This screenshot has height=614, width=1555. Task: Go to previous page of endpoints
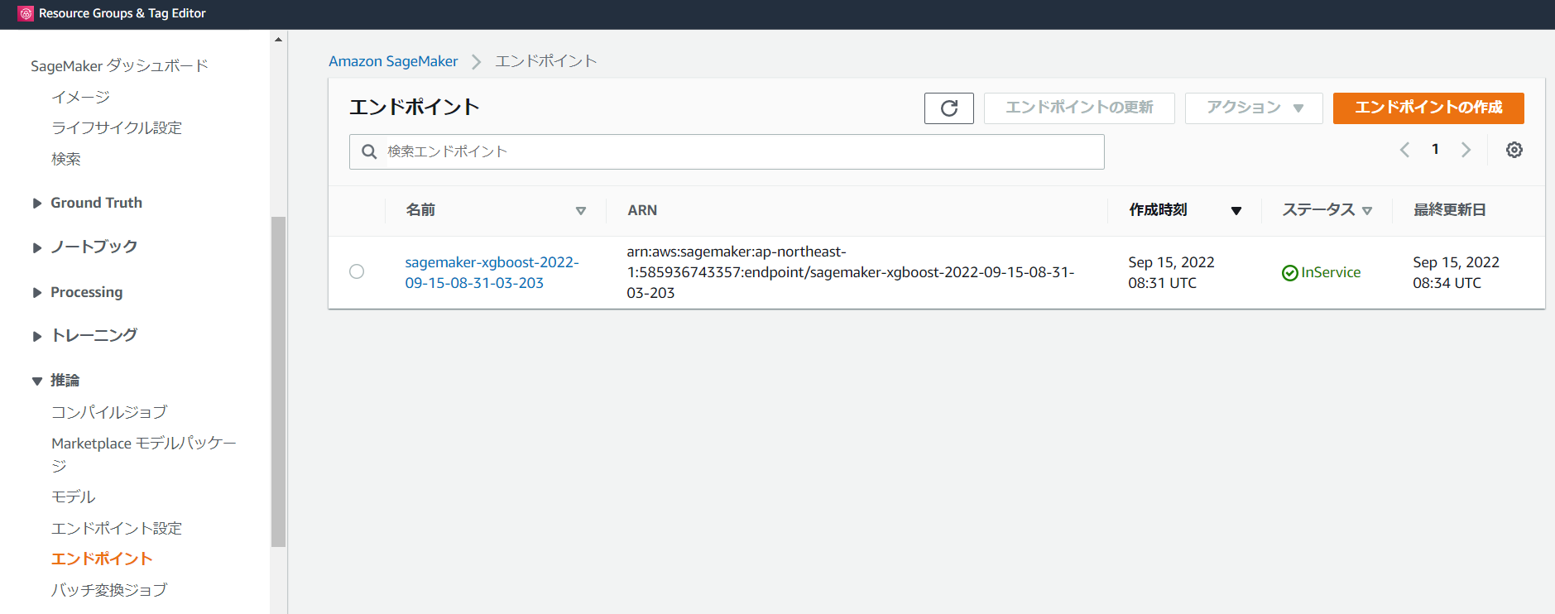pyautogui.click(x=1404, y=150)
